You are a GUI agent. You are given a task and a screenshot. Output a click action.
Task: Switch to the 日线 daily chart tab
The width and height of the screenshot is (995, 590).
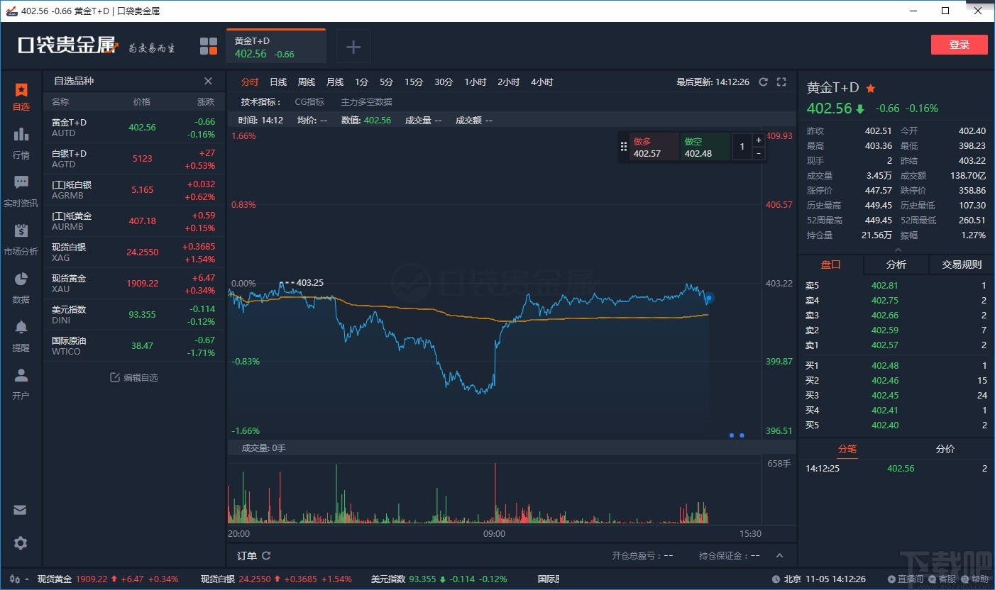point(277,82)
